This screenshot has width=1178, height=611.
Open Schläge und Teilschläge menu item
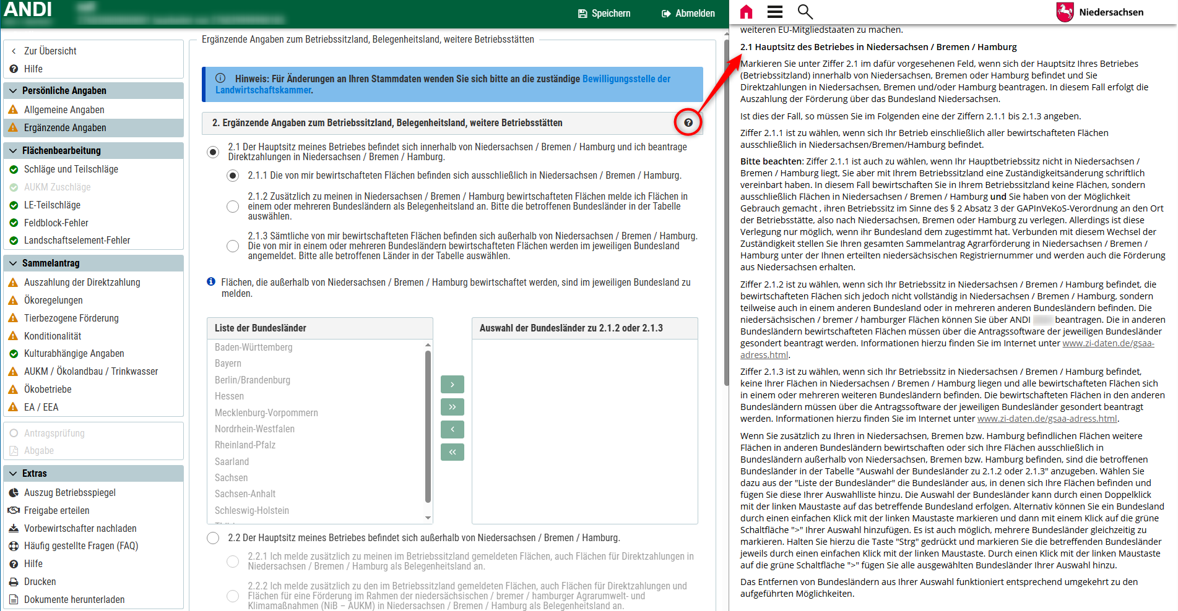[71, 169]
